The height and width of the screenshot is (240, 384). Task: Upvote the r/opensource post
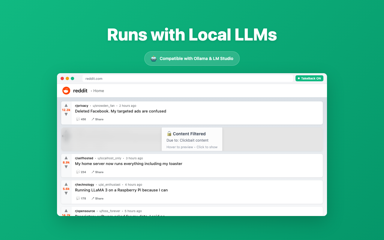click(x=66, y=211)
